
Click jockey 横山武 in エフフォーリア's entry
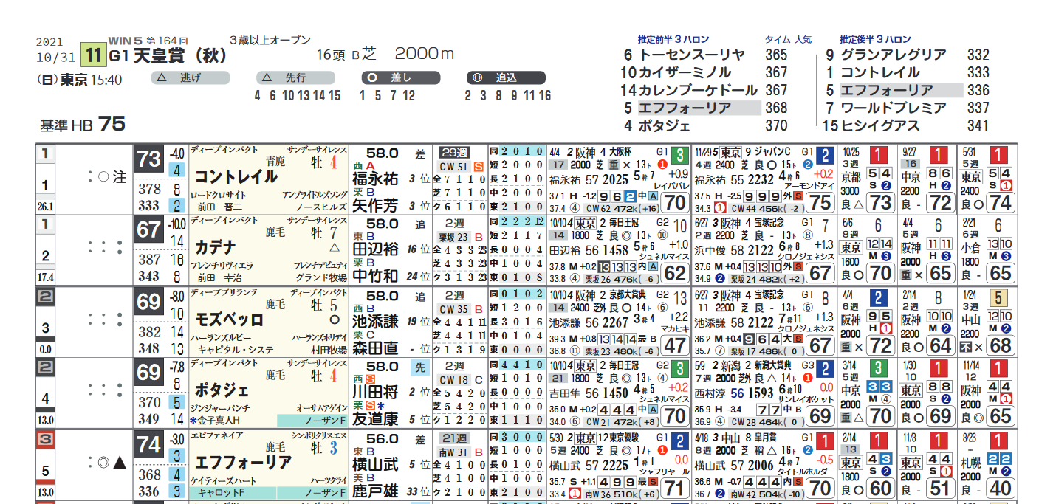375,463
